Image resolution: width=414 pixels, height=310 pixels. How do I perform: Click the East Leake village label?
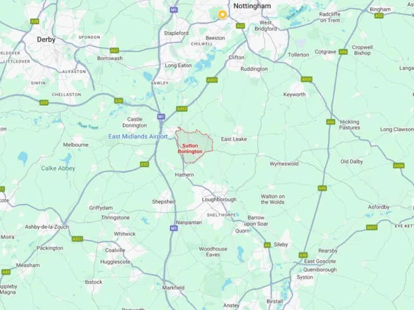point(234,139)
